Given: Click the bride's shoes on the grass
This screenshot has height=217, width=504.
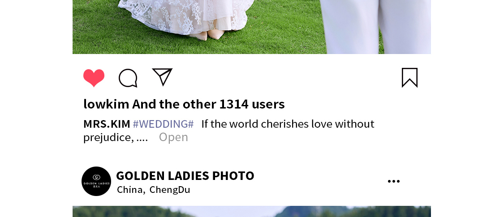Looking at the screenshot, I should pos(207,35).
